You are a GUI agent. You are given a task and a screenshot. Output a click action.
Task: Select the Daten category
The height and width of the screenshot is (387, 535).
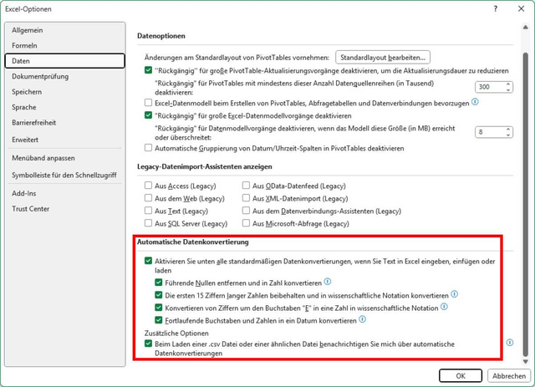pyautogui.click(x=65, y=61)
